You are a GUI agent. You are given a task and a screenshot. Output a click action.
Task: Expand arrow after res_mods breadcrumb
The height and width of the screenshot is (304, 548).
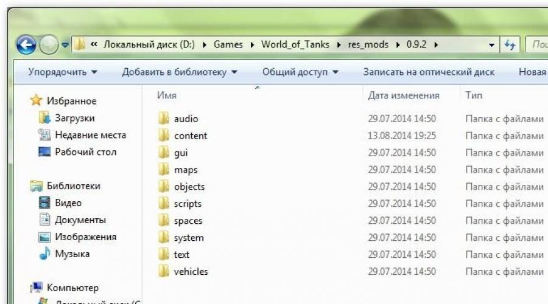398,44
